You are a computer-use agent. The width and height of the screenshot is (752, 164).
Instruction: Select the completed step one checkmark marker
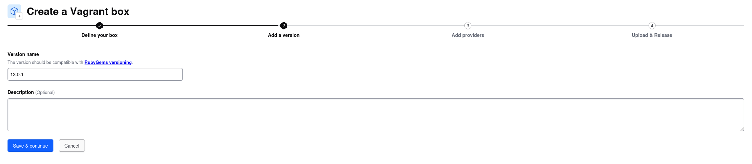[100, 26]
